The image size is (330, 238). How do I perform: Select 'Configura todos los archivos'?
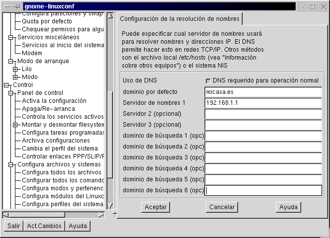point(62,172)
